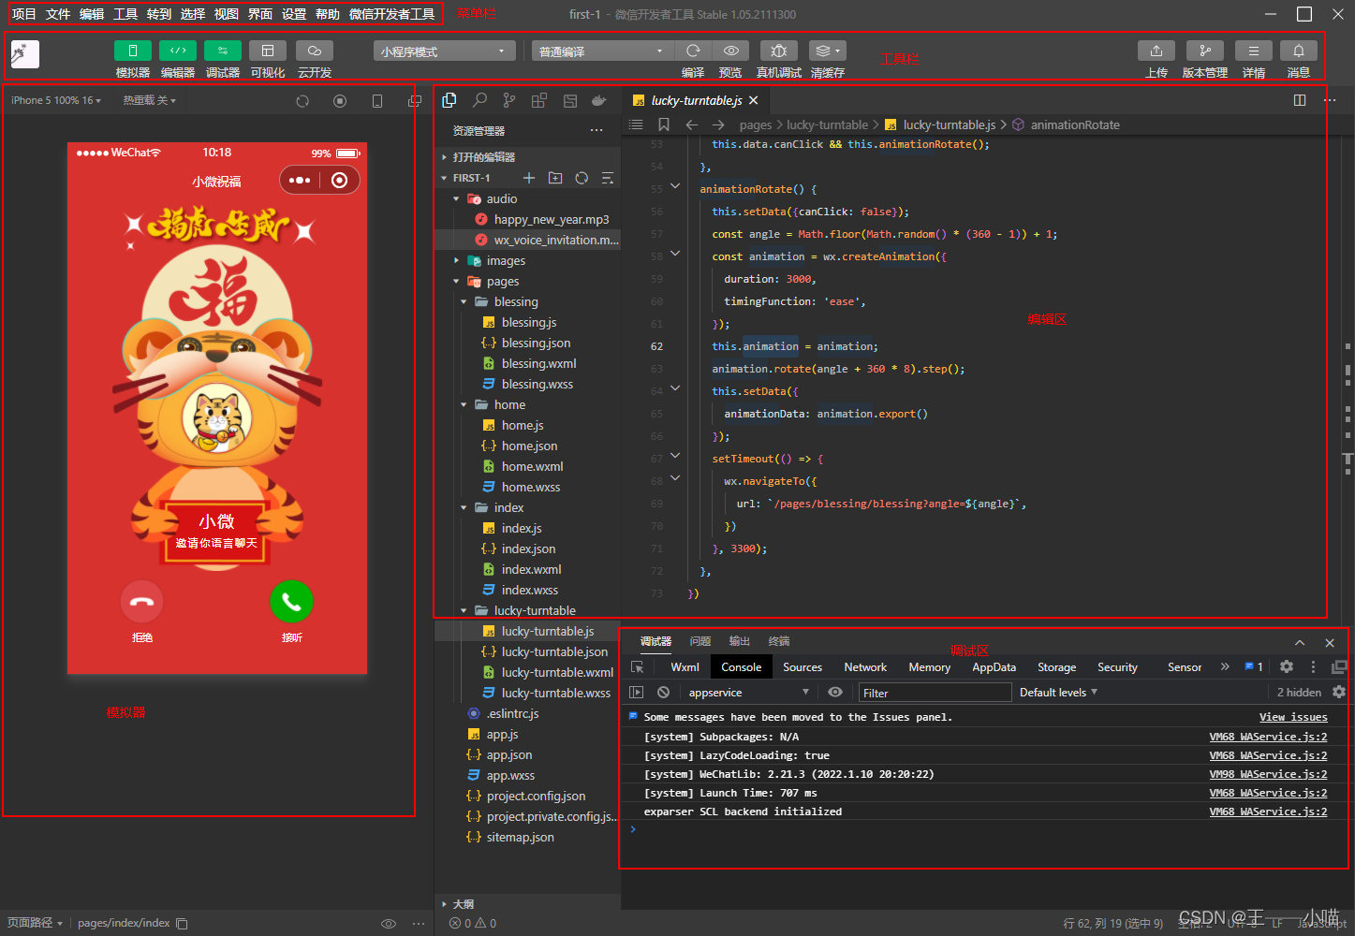Toggle the 调试器 debugger panel button
Image resolution: width=1355 pixels, height=936 pixels.
coord(223,51)
